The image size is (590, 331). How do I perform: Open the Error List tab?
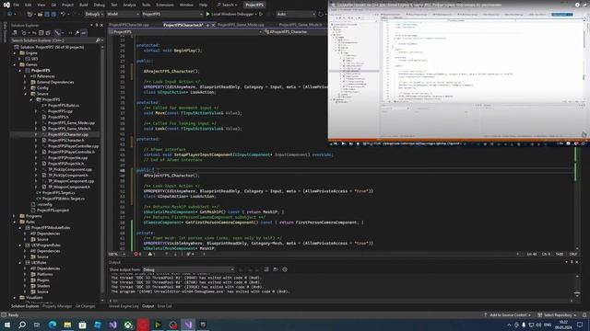(x=164, y=306)
